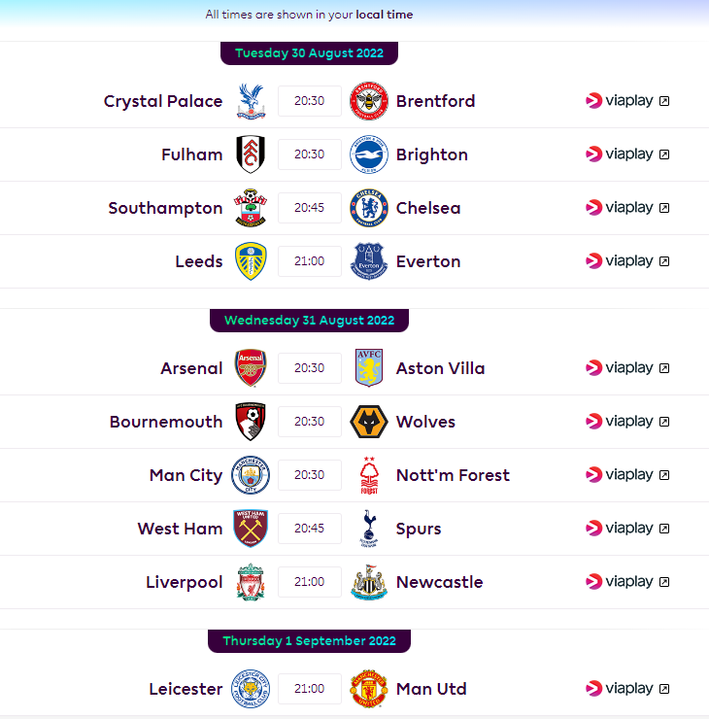Screen dimensions: 709x719
Task: Click the Tuesday 30 August 2022 date header
Action: pos(310,53)
